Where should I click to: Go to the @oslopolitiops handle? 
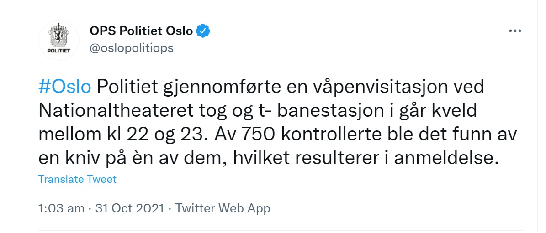pyautogui.click(x=132, y=48)
